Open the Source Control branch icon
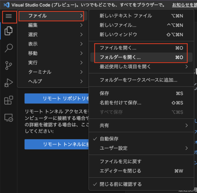The image size is (197, 193). pos(9,65)
